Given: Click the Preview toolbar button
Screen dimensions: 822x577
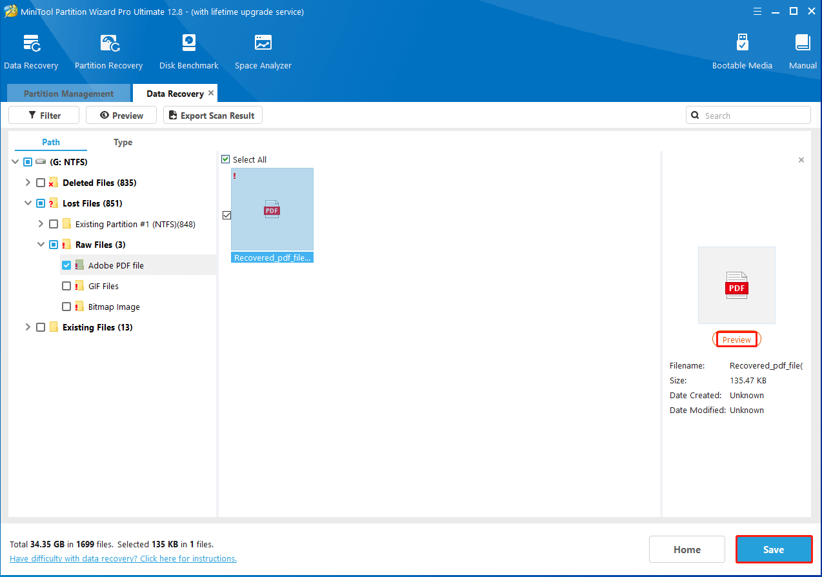Looking at the screenshot, I should click(121, 116).
